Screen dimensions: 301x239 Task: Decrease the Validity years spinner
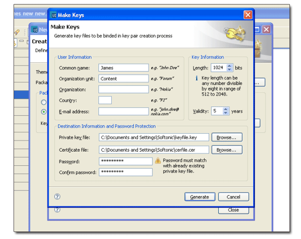[226, 113]
